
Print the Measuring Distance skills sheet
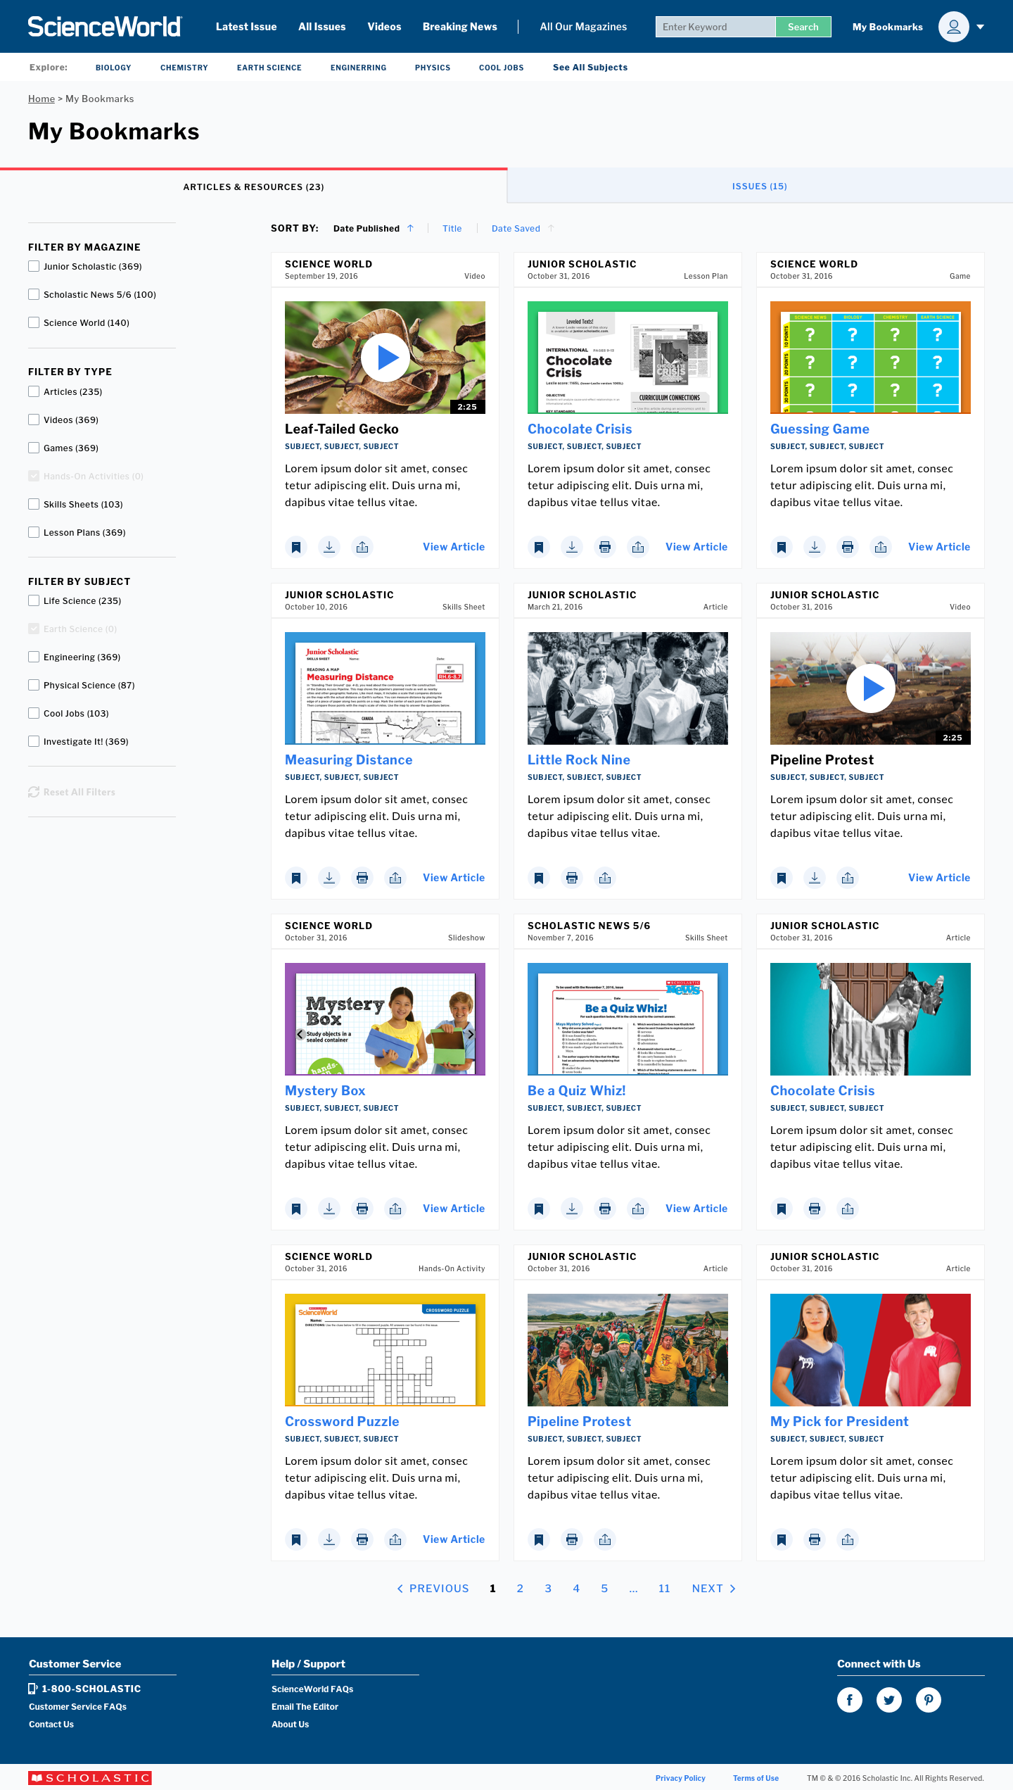pyautogui.click(x=362, y=878)
